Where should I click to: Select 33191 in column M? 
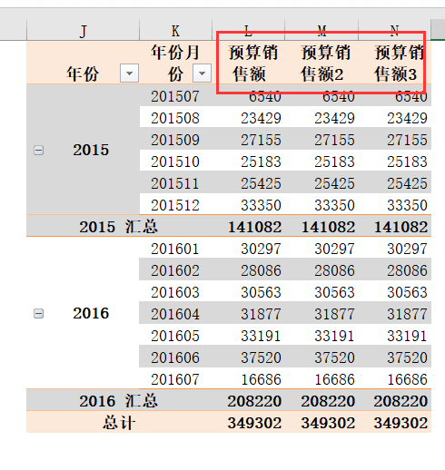pos(334,336)
